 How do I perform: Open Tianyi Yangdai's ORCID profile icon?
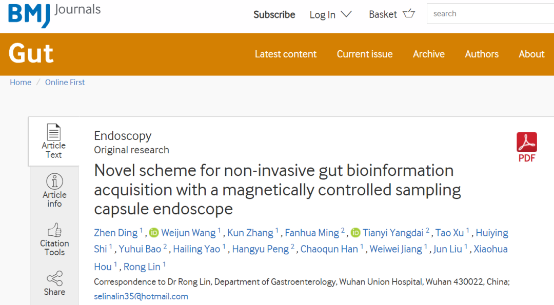click(355, 233)
